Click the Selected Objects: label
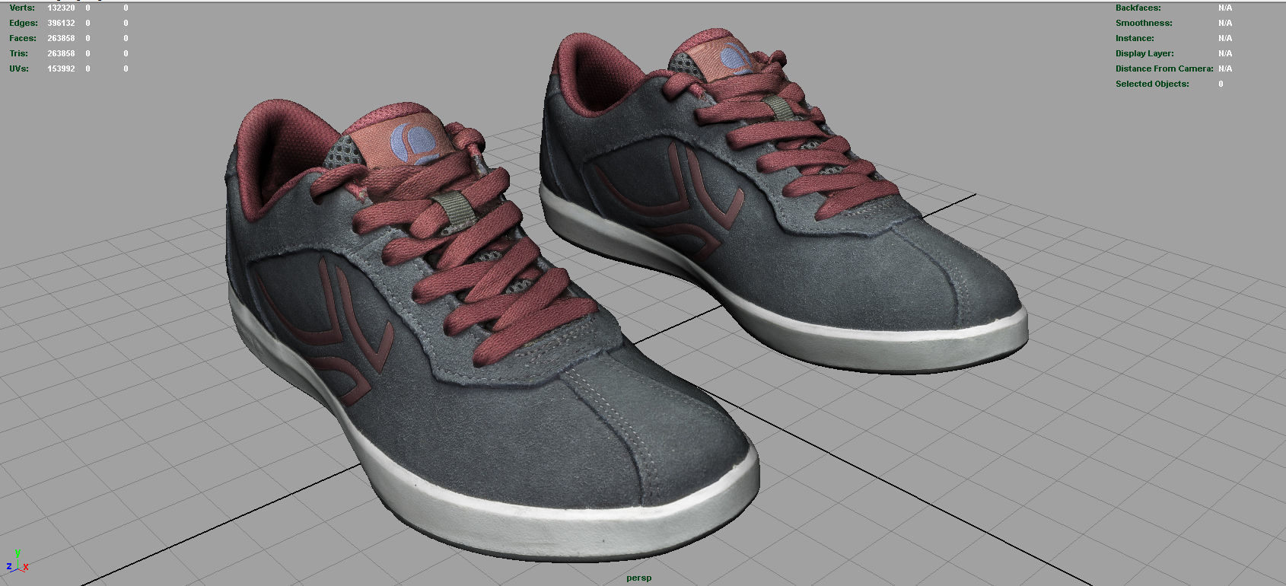Viewport: 1286px width, 586px height. [x=1152, y=84]
